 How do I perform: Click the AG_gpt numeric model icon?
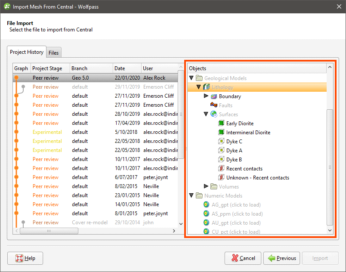point(207,204)
